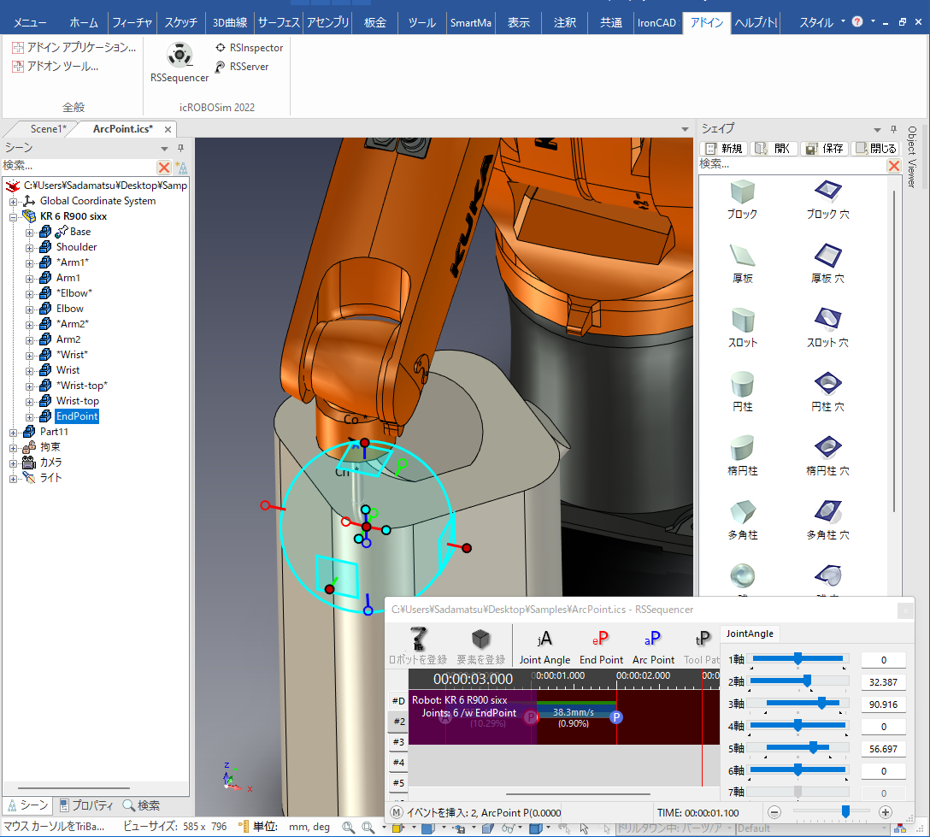Click 保存 button in shape catalog
Image resolution: width=930 pixels, height=837 pixels.
coord(825,148)
